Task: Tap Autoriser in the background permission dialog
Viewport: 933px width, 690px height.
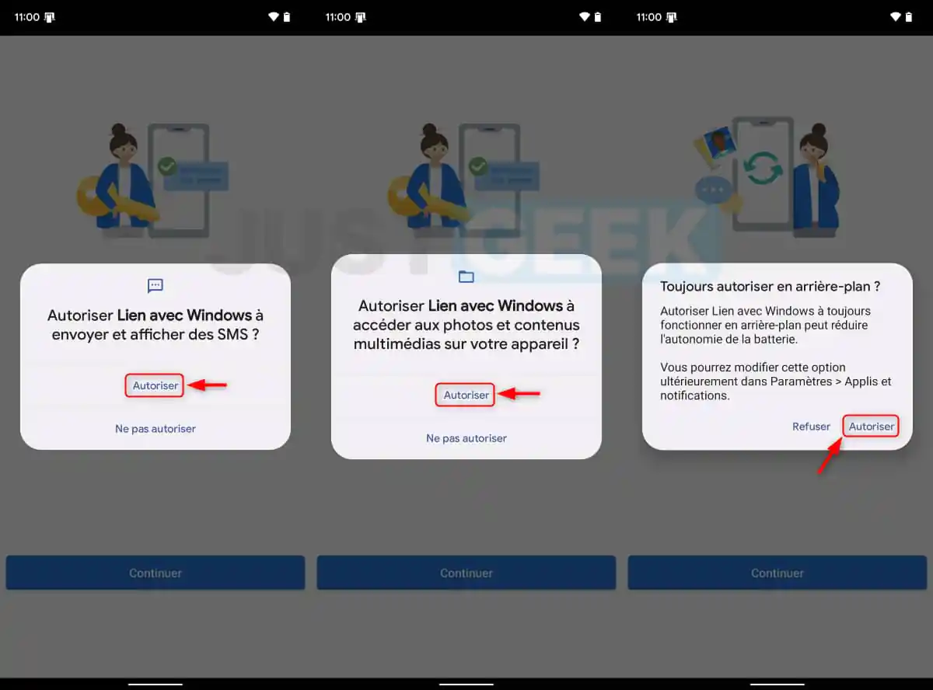Action: pos(871,427)
